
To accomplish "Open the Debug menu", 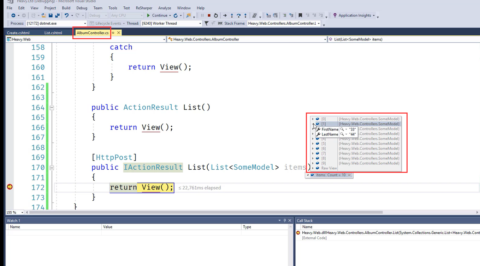I will coord(82,8).
